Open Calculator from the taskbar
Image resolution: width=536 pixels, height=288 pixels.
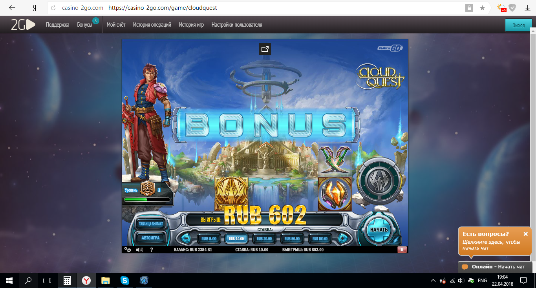click(x=67, y=280)
